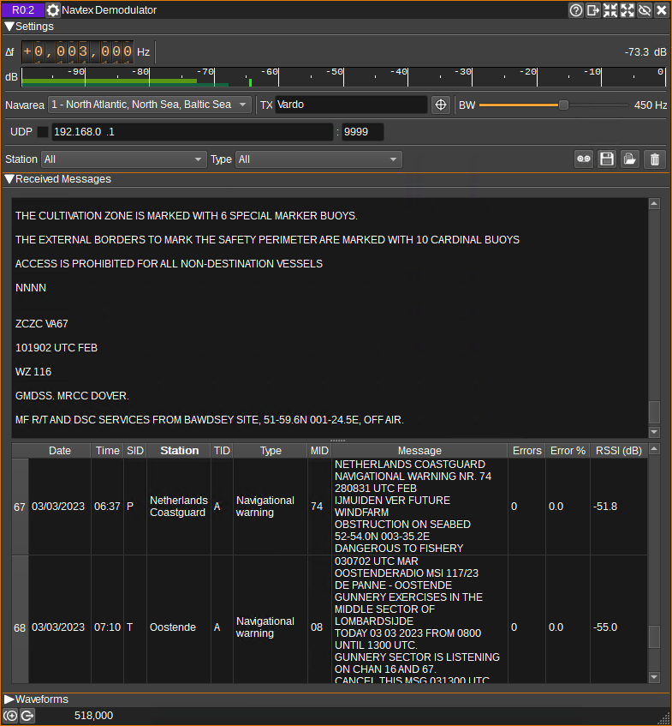Click the UDP port field 9999
This screenshot has height=726, width=672.
pyautogui.click(x=363, y=132)
